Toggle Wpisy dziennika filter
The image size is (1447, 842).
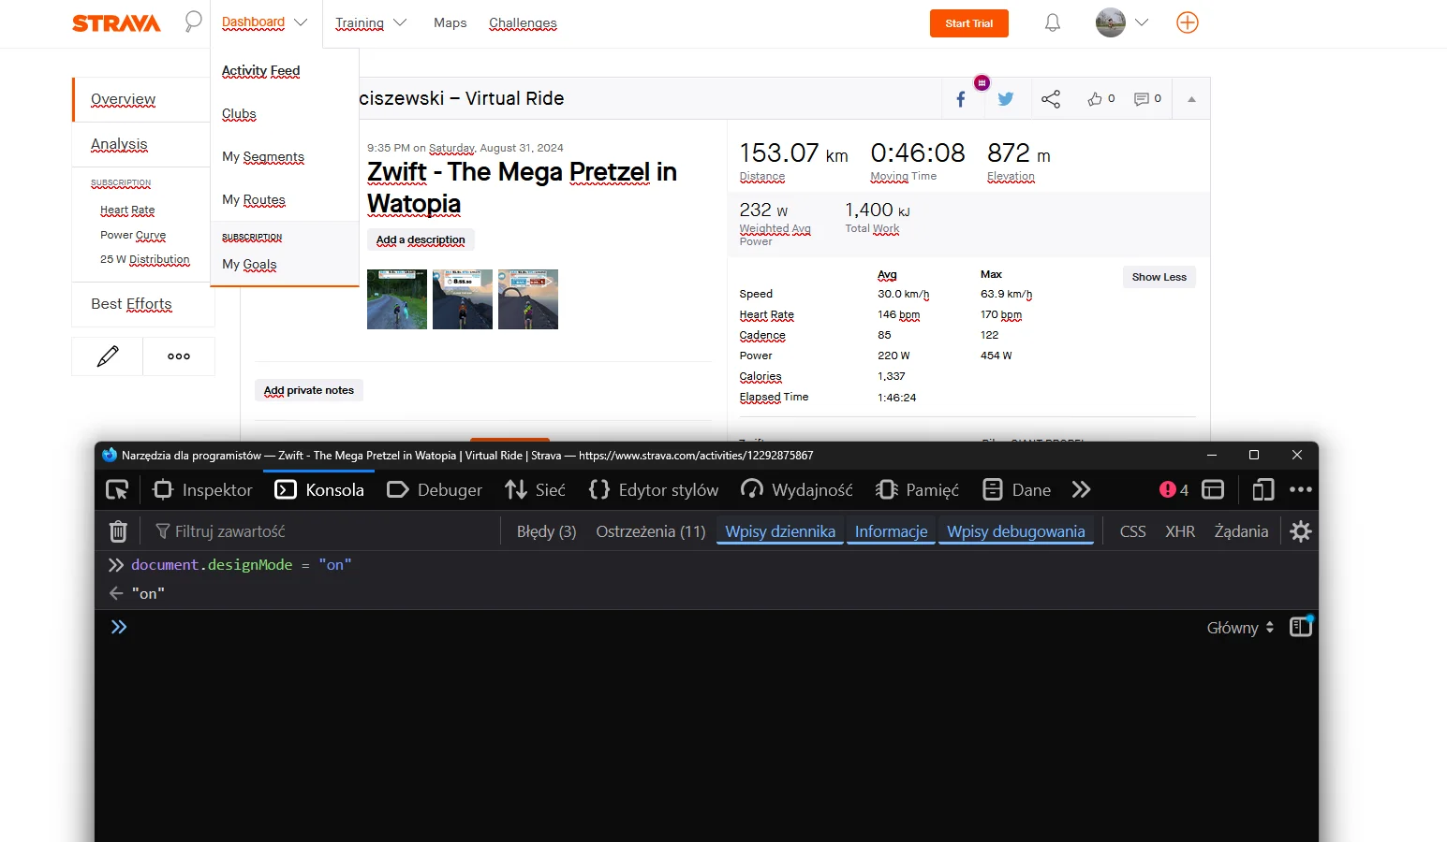[x=780, y=531]
